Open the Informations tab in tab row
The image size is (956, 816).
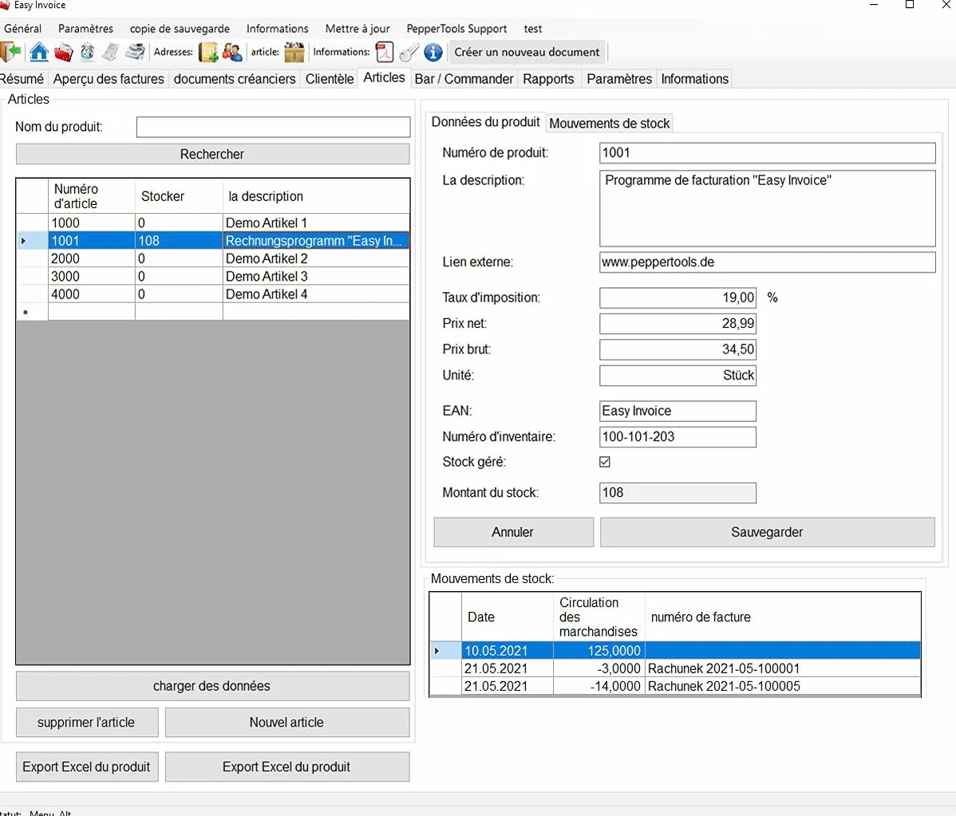695,79
